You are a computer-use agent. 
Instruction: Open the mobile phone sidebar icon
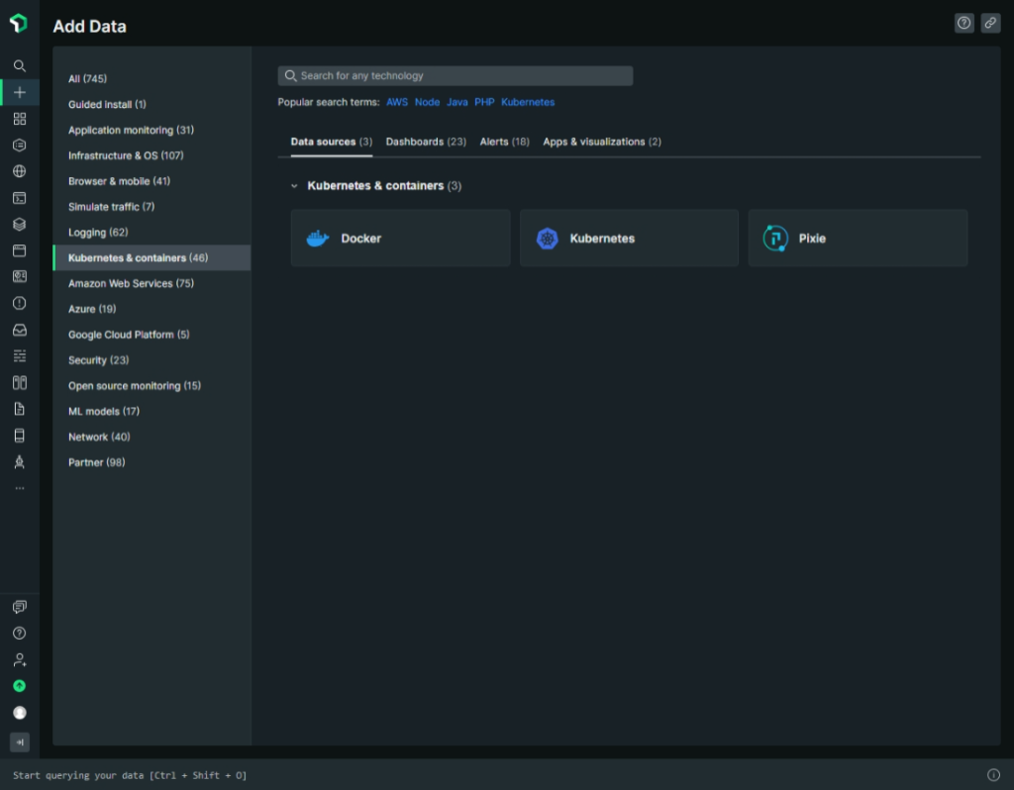(x=20, y=436)
